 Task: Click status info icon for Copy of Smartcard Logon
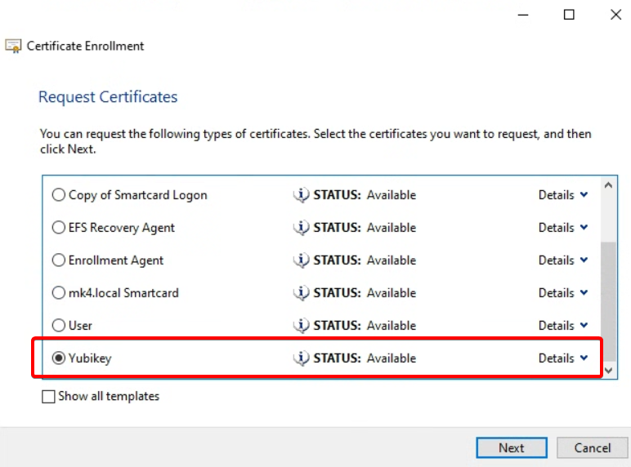tap(302, 195)
